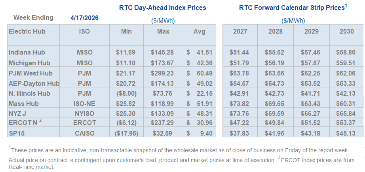Click the RTC Forward Calendar Strip Prices heading
The width and height of the screenshot is (365, 172).
[292, 8]
